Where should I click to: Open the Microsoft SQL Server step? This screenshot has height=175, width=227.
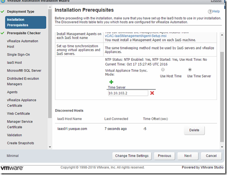click(24, 71)
